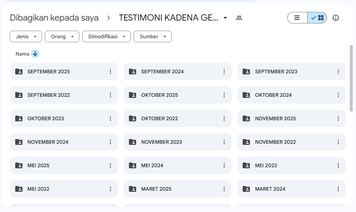Open the options menu for OKTOBER 2022
Viewport: 356px width, 212px height.
coord(224,118)
